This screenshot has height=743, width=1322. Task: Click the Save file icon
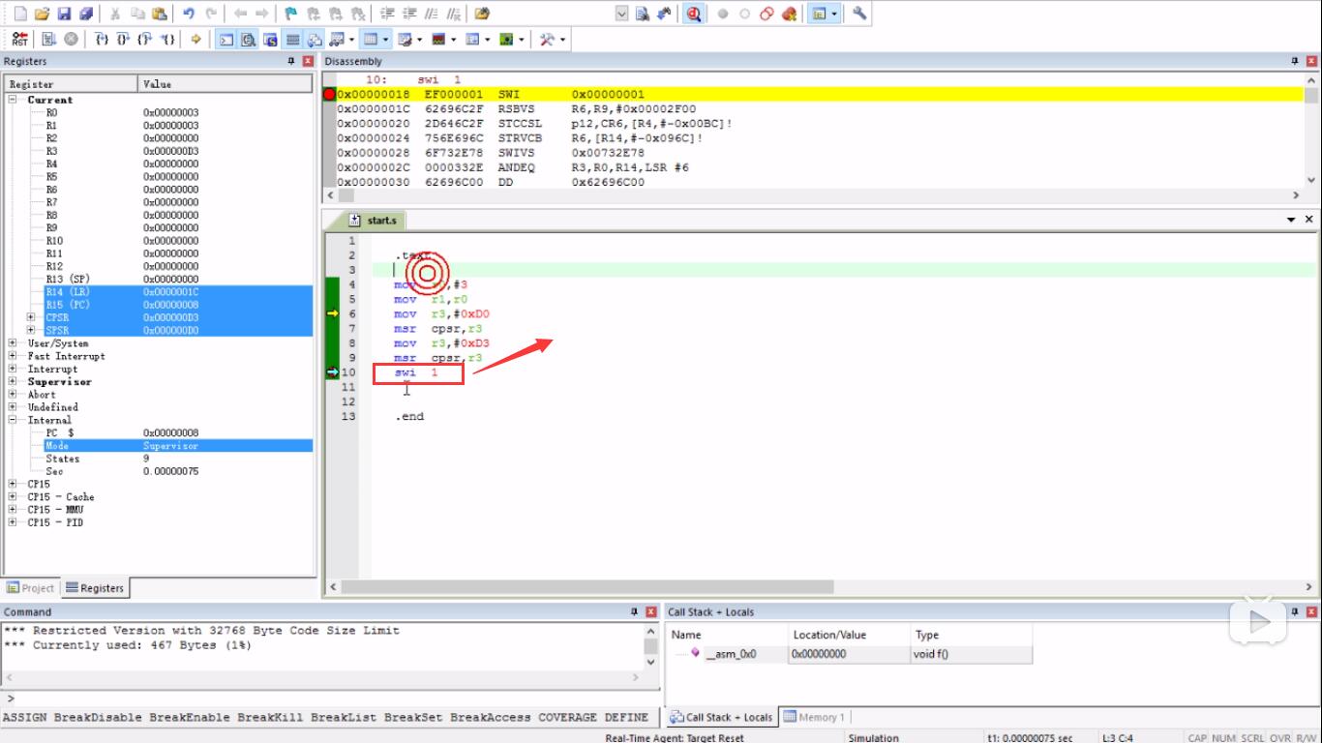point(64,14)
